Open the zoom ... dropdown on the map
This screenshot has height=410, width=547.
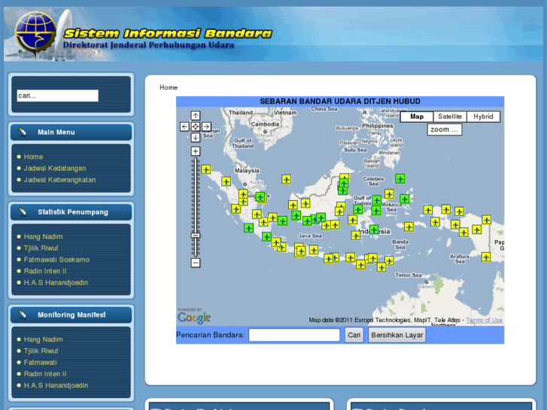pos(445,129)
